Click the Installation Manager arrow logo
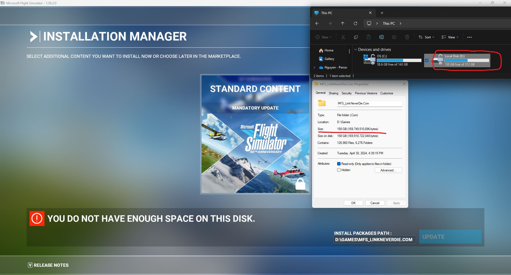This screenshot has height=275, width=511. 34,37
